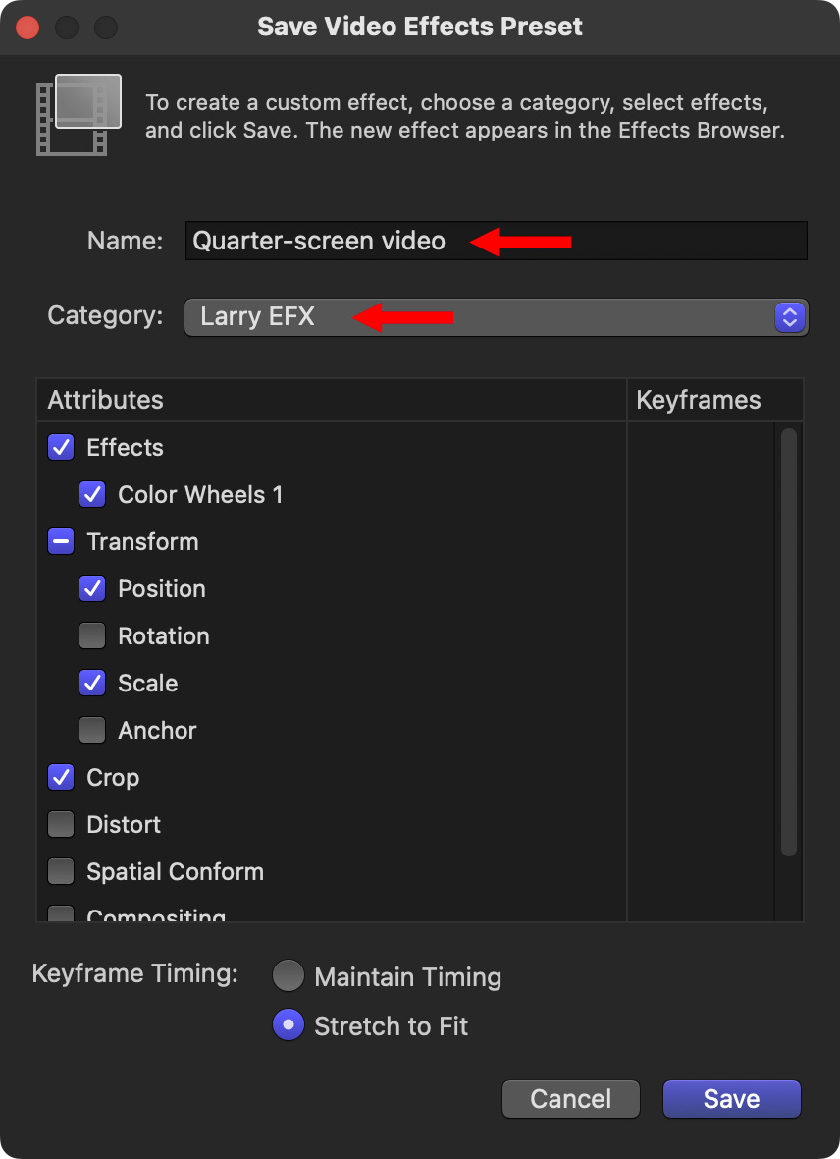Check the Spatial Conform box

(61, 872)
